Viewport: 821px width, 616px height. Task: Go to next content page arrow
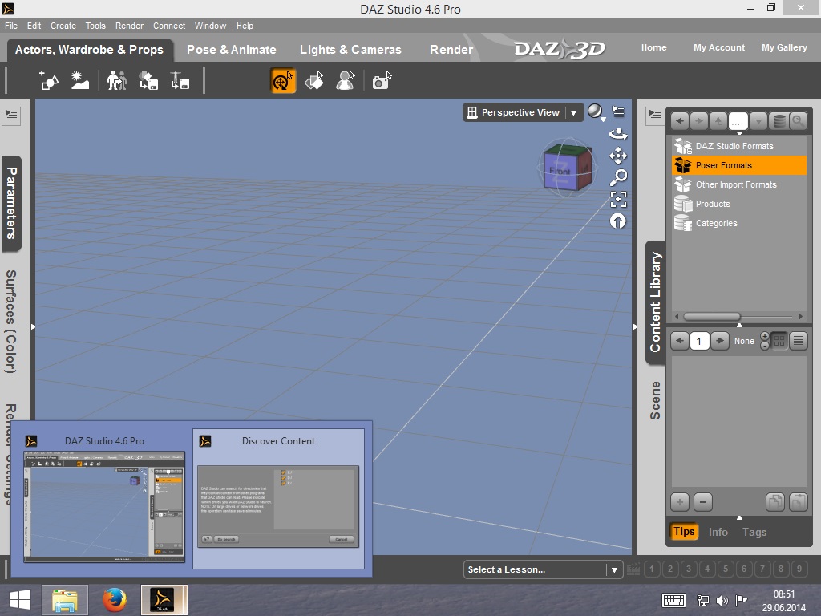[720, 341]
